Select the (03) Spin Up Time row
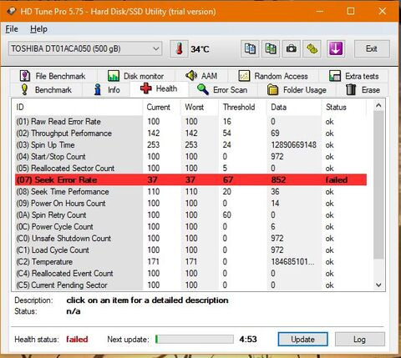This screenshot has height=358, width=401. tap(190, 145)
